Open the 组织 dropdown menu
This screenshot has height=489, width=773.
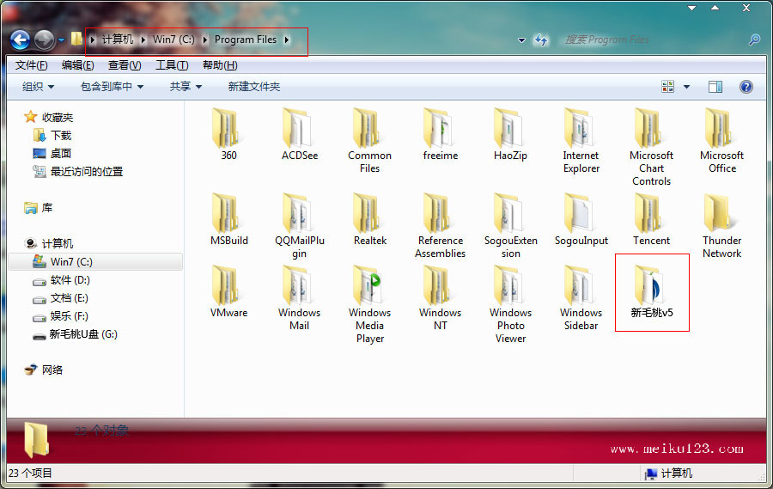pos(38,87)
